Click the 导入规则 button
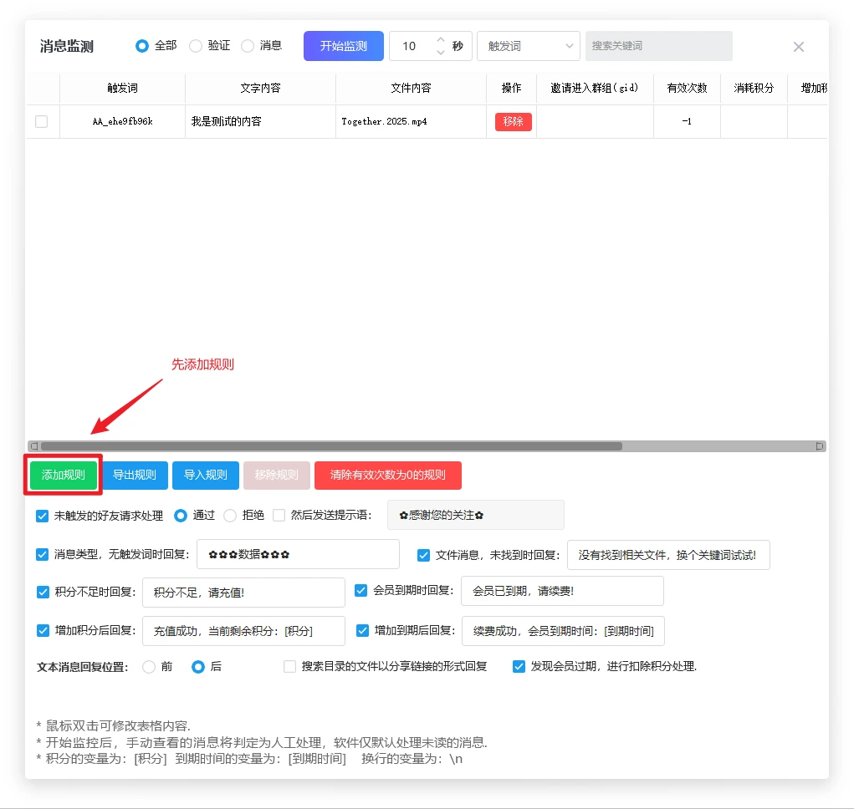This screenshot has width=854, height=809. coord(206,475)
